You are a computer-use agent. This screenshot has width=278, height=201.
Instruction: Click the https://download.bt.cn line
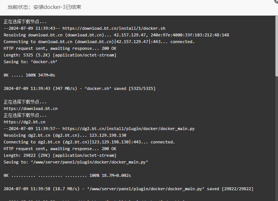pos(31,108)
